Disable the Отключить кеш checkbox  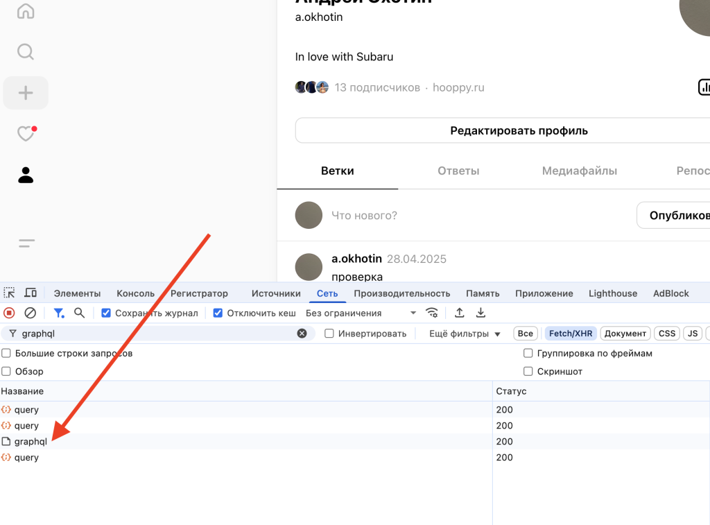pyautogui.click(x=218, y=313)
